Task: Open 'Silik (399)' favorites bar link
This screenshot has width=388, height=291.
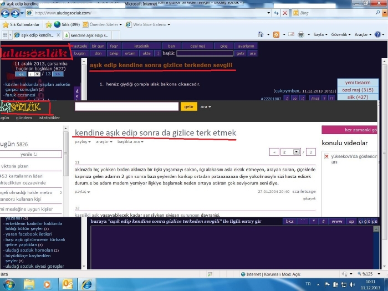Action: coord(67,24)
